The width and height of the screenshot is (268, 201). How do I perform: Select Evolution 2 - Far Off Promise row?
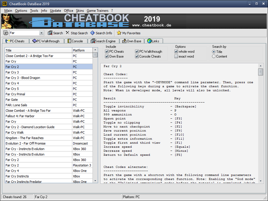click(49, 143)
